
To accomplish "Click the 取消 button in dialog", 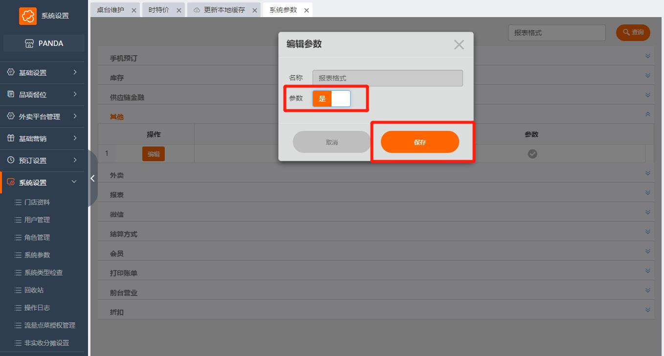I will coord(332,142).
